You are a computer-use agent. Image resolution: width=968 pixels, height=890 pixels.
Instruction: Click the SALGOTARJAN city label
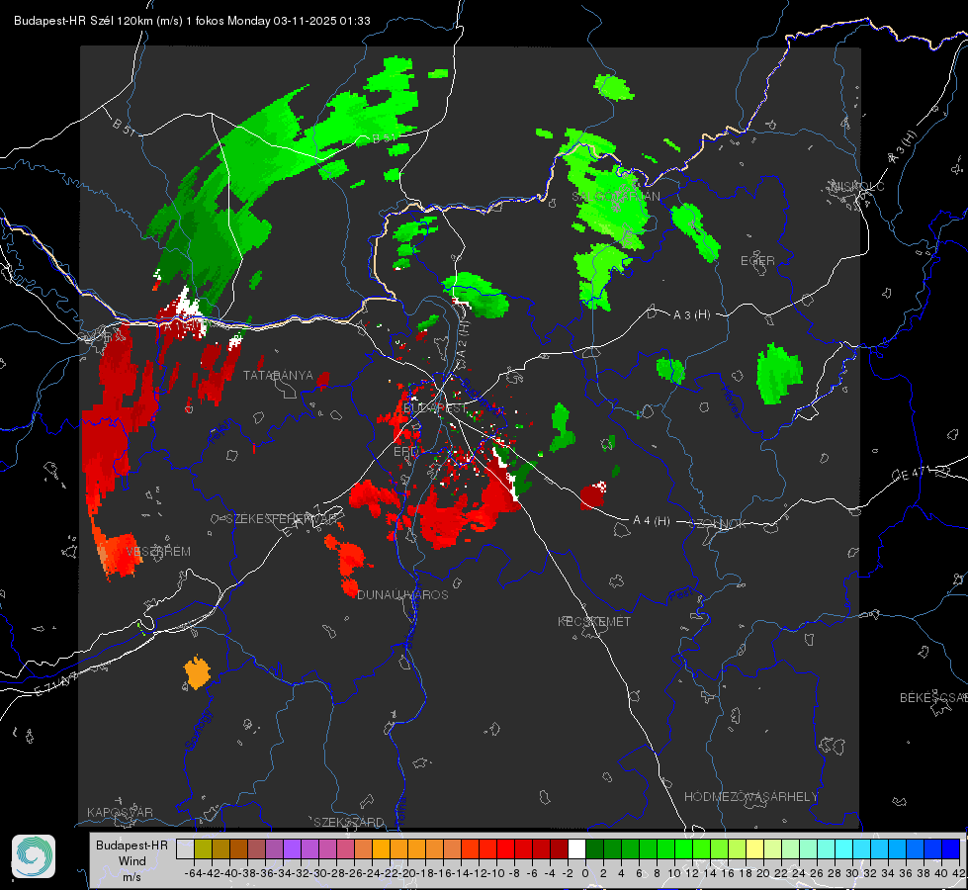pyautogui.click(x=615, y=197)
